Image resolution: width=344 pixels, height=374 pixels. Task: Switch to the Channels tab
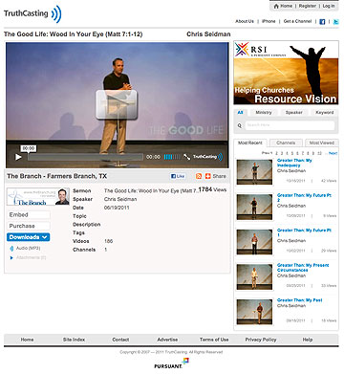tap(286, 143)
